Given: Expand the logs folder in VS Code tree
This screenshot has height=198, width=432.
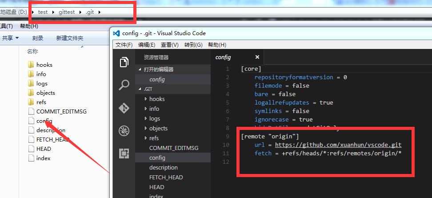Looking at the screenshot, I should click(x=146, y=118).
